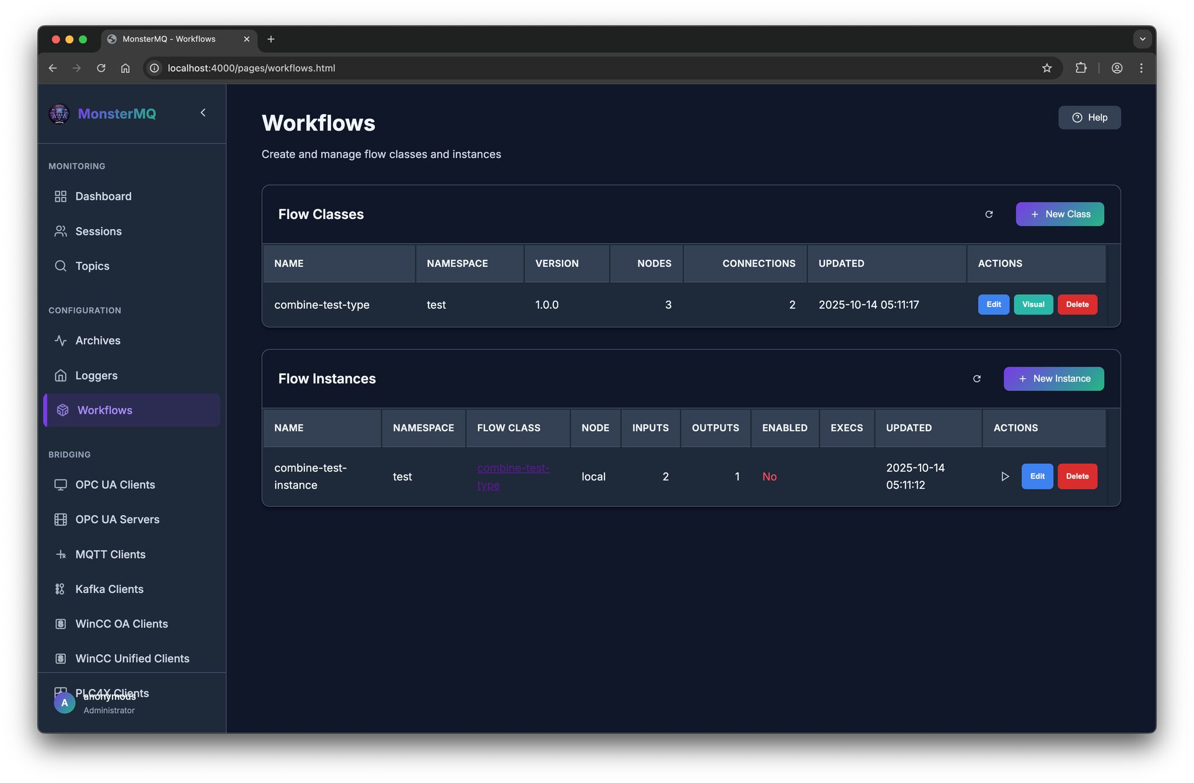Open Dashboard from sidebar
Image resolution: width=1194 pixels, height=783 pixels.
point(103,196)
